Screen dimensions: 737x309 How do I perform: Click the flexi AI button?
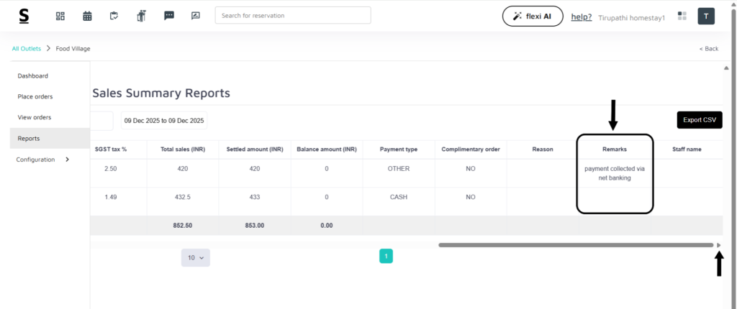coord(532,16)
